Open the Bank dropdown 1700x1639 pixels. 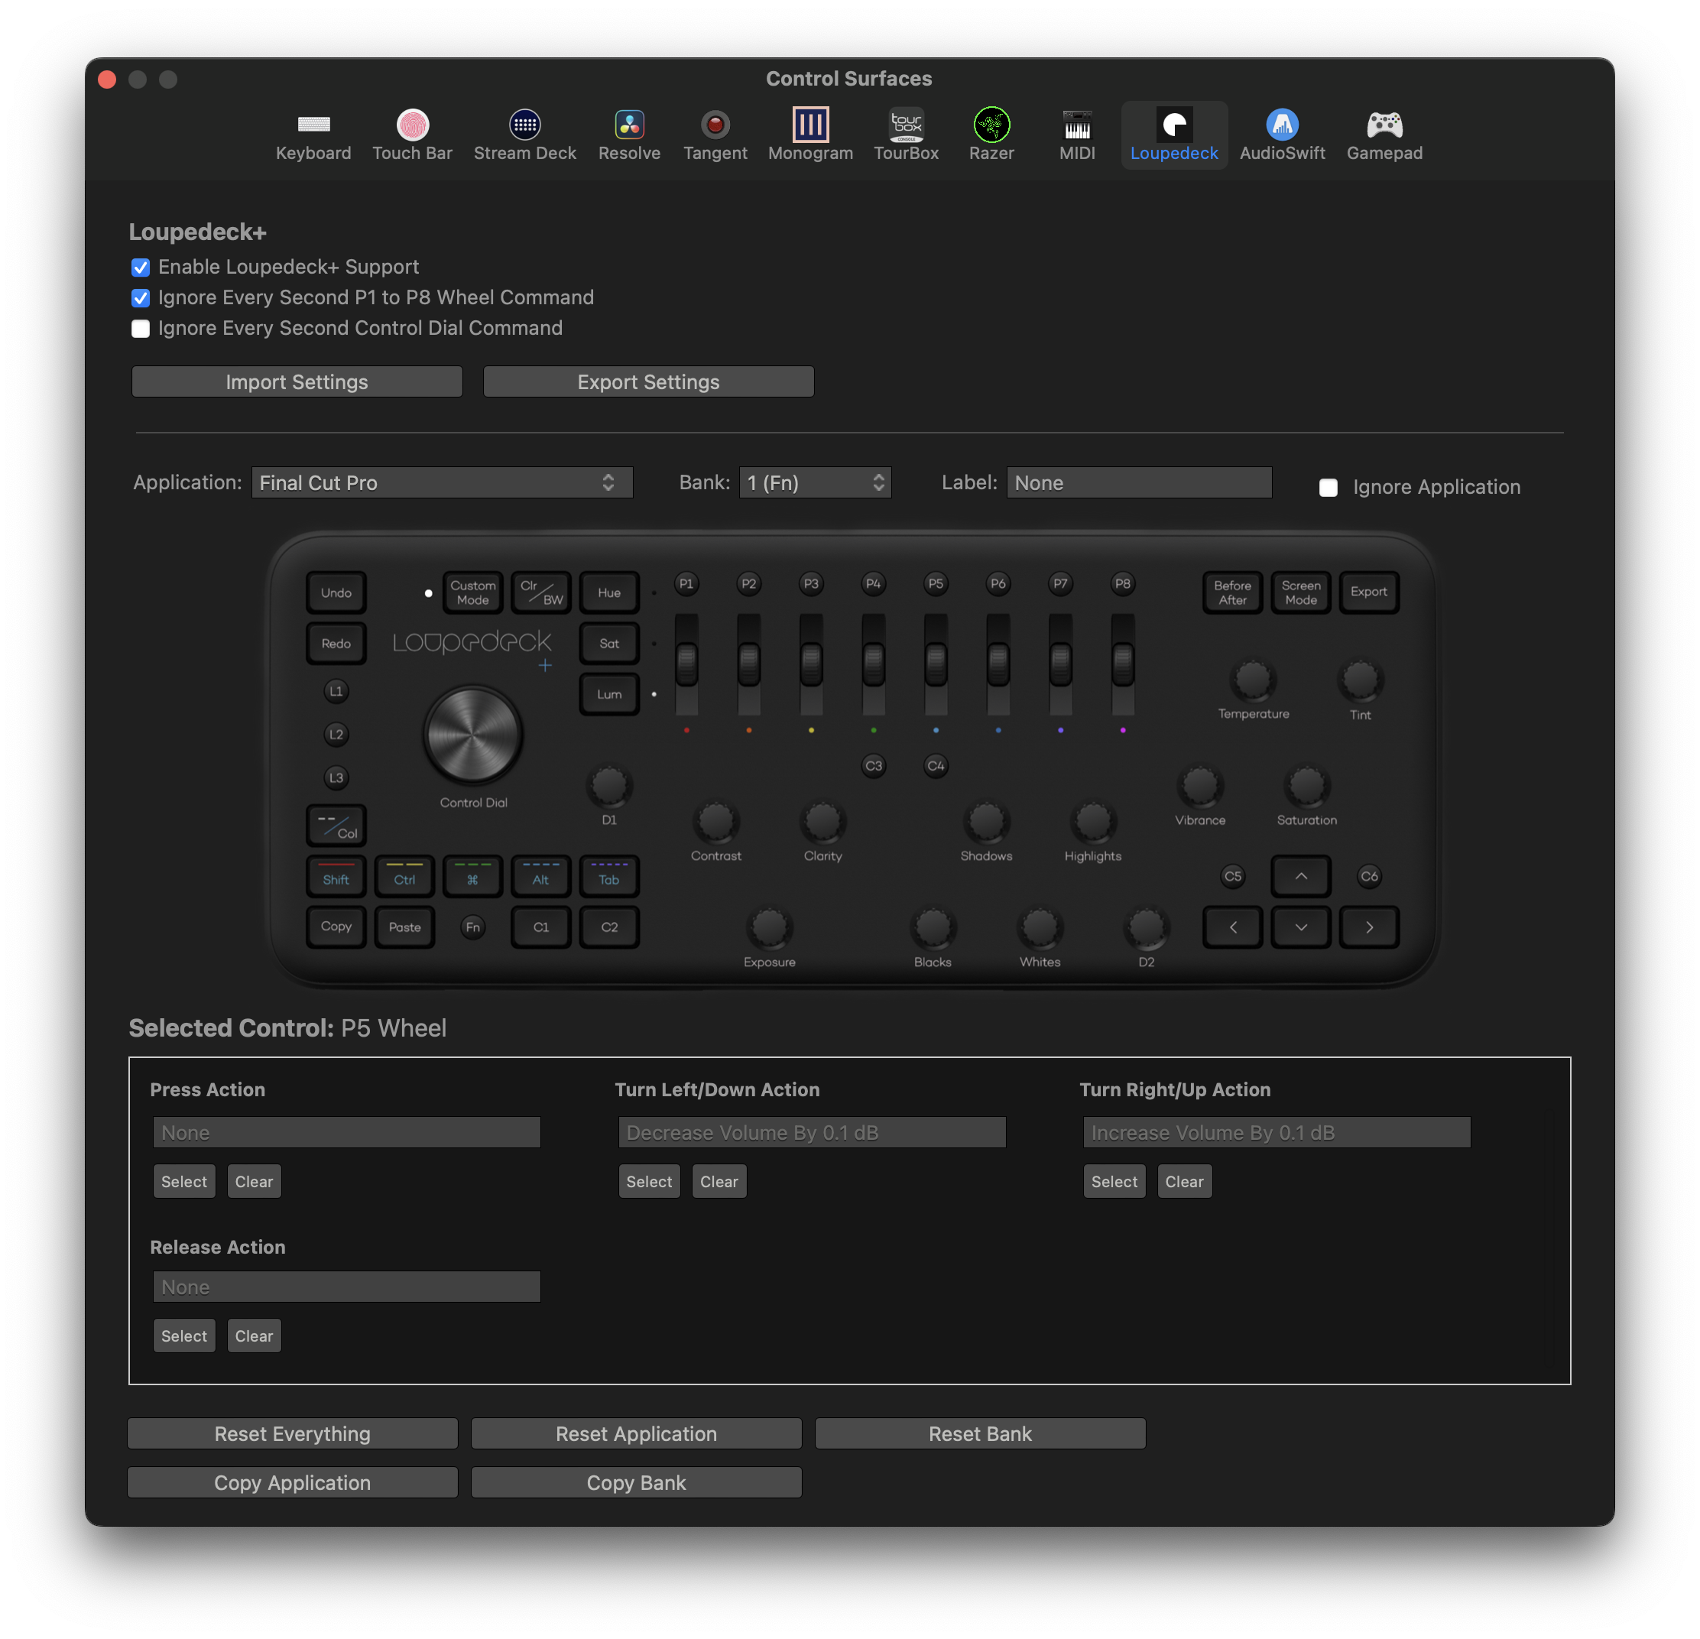point(813,482)
